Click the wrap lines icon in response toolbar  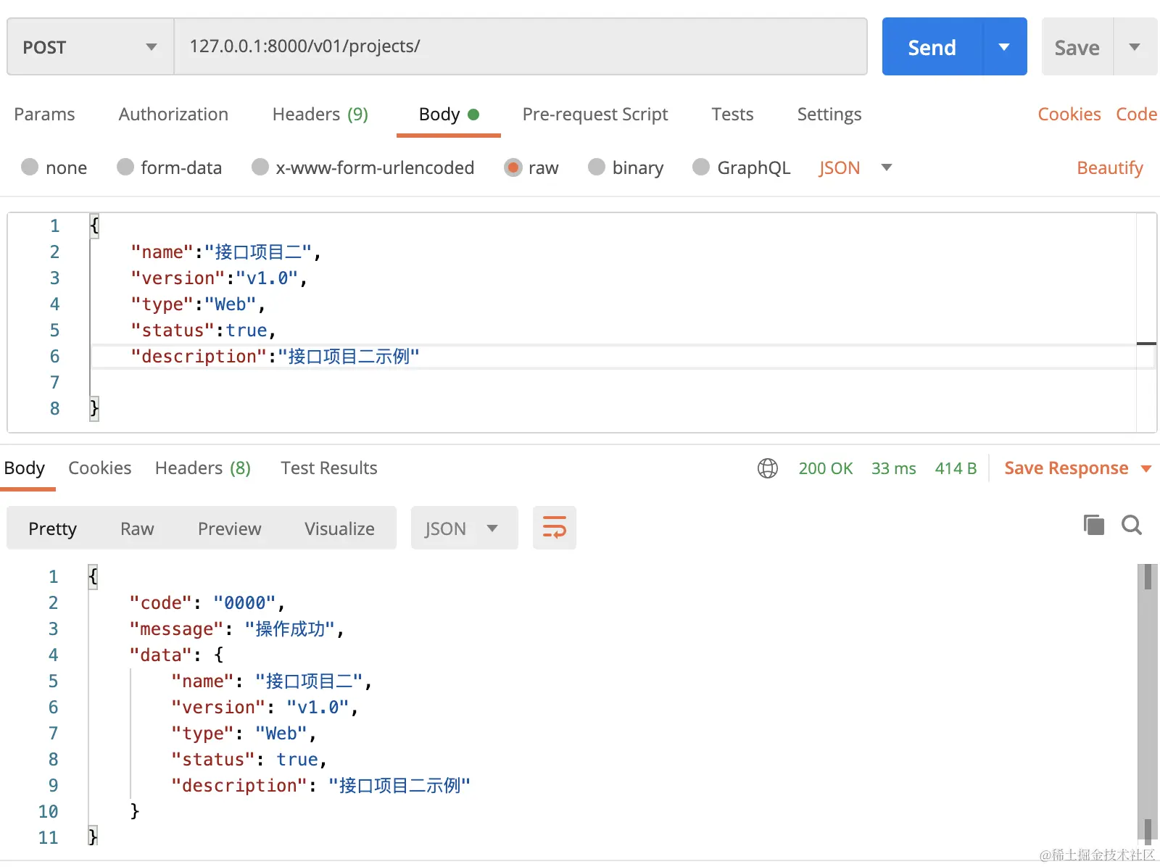[x=554, y=528]
